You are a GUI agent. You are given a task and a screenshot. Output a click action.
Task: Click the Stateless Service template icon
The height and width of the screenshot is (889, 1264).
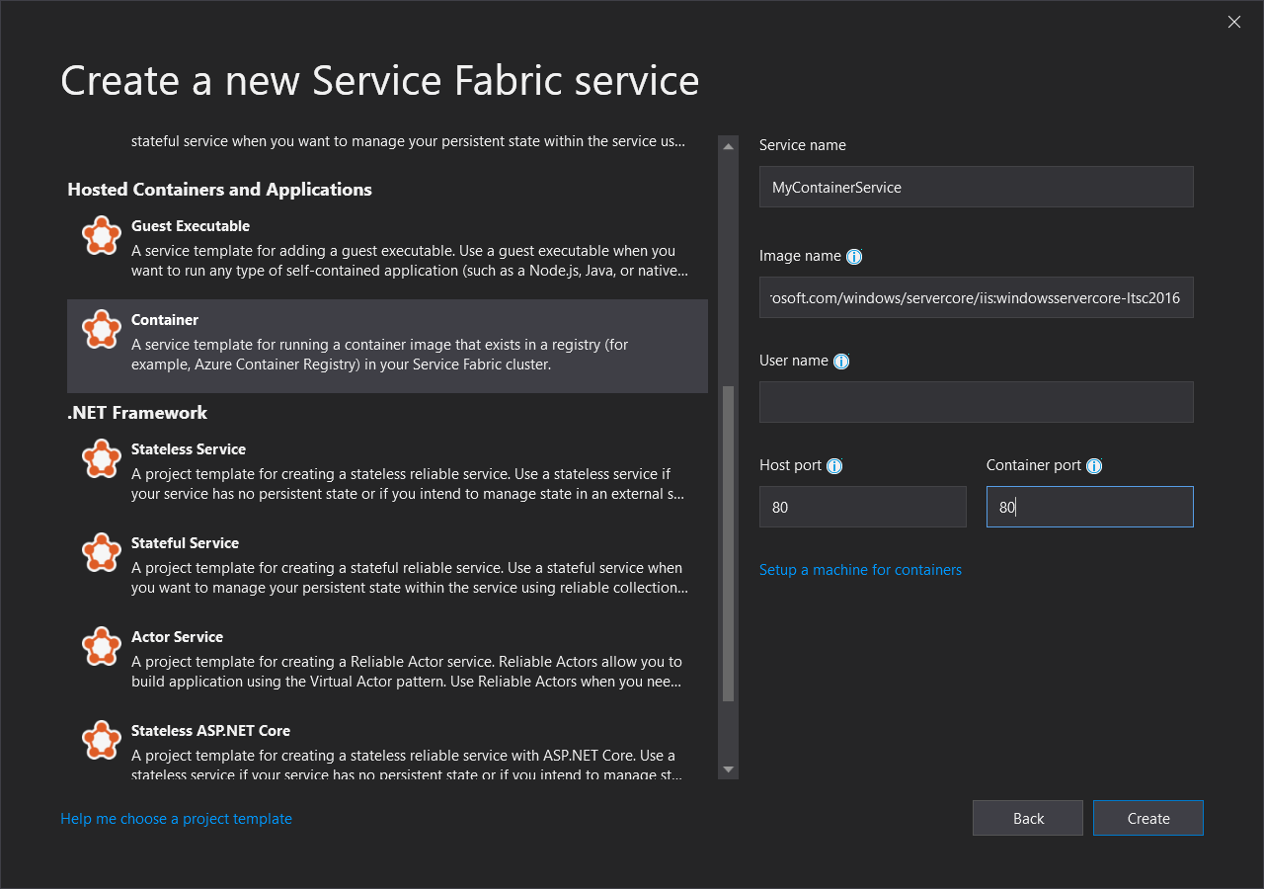101,459
